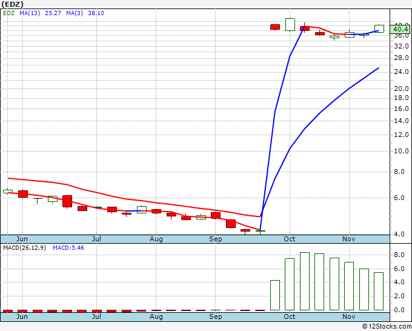This screenshot has width=412, height=331.
Task: Select the shortest green MACD histogram bar
Action: click(275, 295)
